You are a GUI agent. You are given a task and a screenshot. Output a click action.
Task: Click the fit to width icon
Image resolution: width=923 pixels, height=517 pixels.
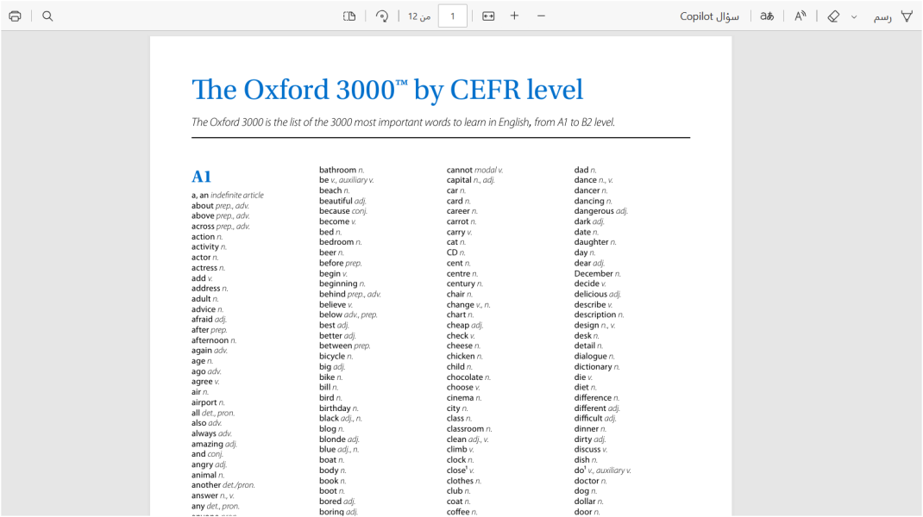point(488,16)
